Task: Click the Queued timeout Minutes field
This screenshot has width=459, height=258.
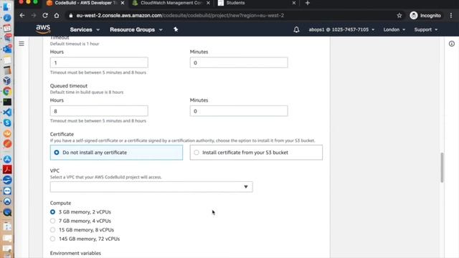Action: pyautogui.click(x=239, y=111)
